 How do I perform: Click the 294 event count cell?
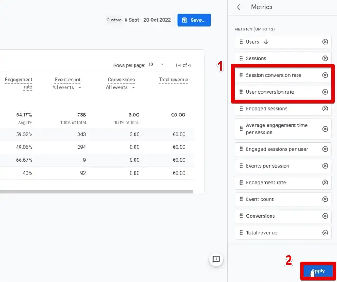82,147
